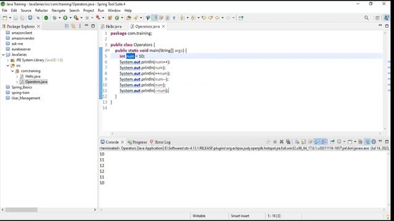This screenshot has height=221, width=394.
Task: Click the New file wizard icon
Action: 5,18
